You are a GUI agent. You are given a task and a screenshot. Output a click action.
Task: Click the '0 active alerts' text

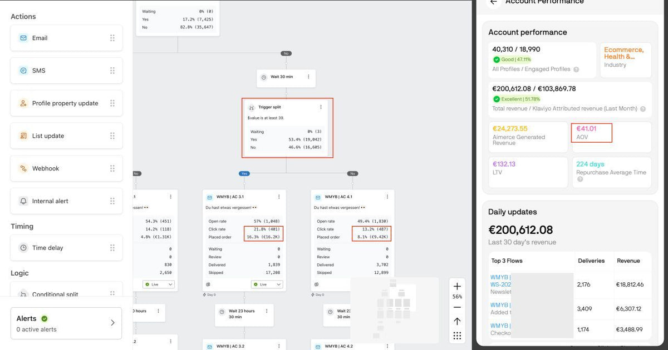pos(36,329)
